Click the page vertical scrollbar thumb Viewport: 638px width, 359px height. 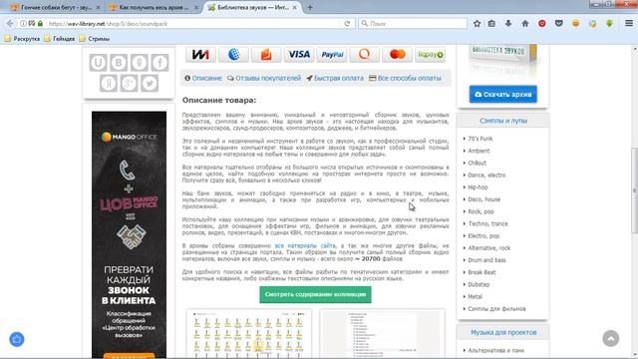(634, 190)
